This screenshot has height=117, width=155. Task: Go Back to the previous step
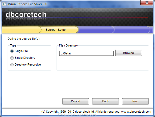coord(106,101)
